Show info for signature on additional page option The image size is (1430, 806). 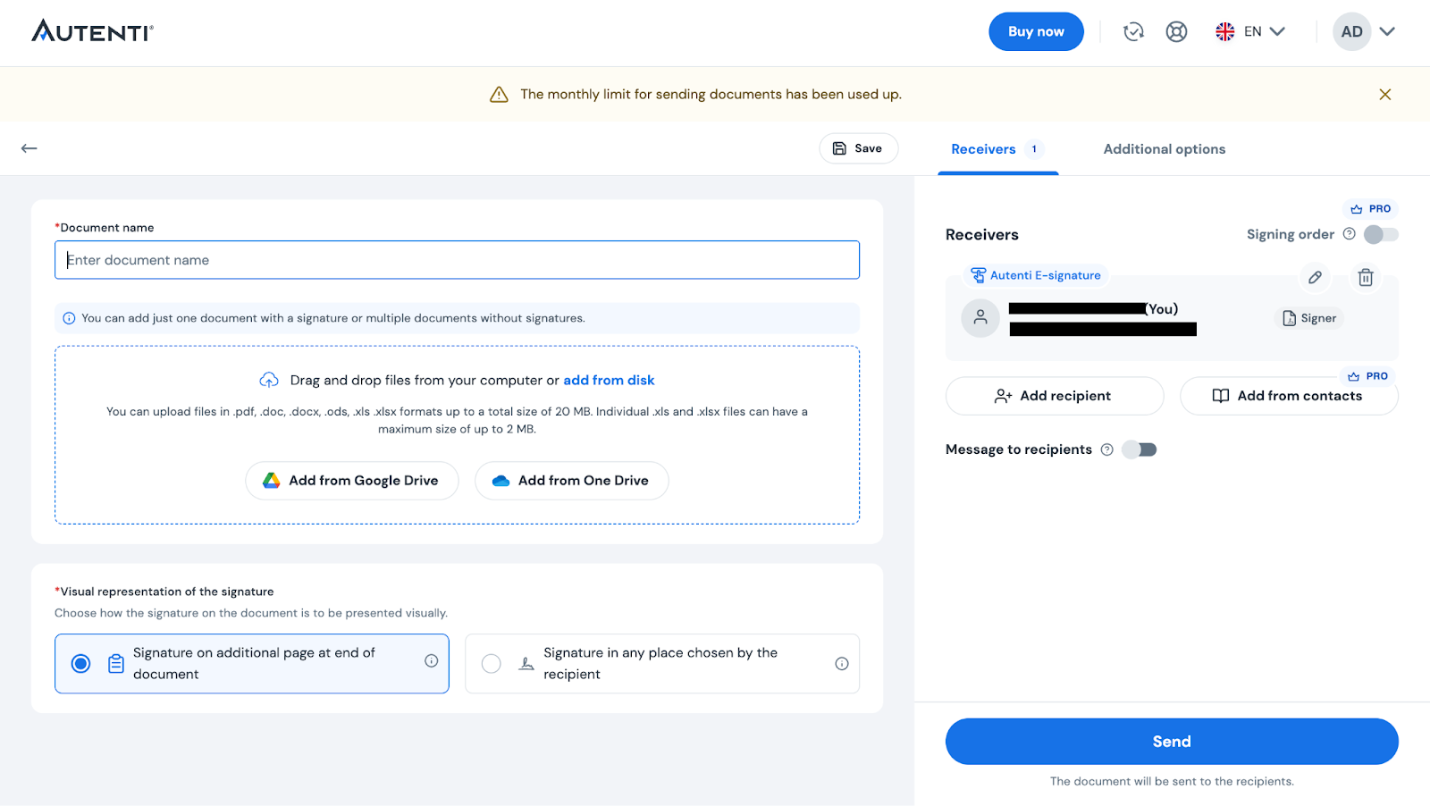431,661
